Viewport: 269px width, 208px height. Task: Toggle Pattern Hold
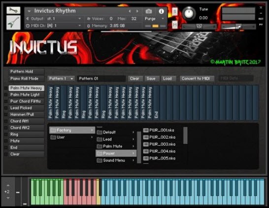[26, 72]
